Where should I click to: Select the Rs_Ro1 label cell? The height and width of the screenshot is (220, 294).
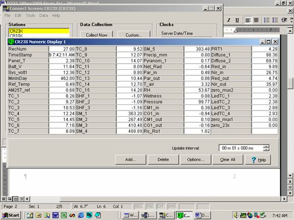pyautogui.click(x=163, y=131)
